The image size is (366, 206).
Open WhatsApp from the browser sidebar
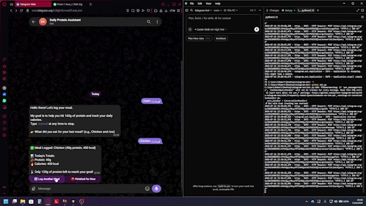tap(4, 101)
